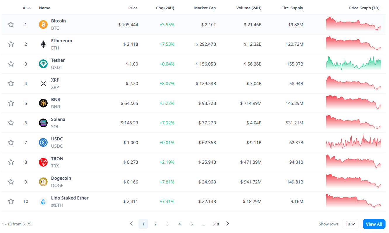Sort table by Market Cap header
The image size is (389, 233).
coord(205,8)
